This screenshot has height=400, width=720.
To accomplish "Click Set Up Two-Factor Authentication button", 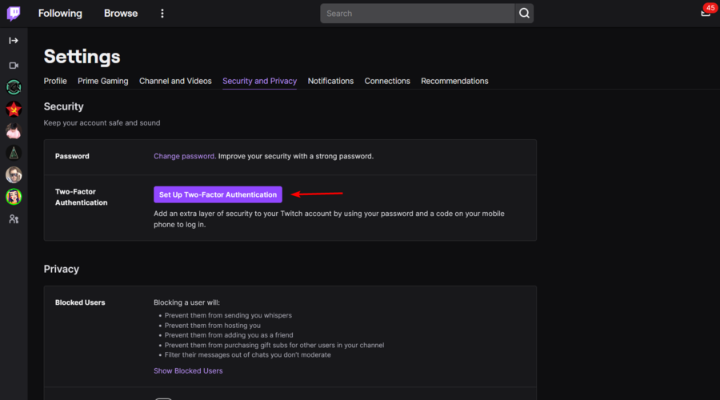I will [x=218, y=194].
